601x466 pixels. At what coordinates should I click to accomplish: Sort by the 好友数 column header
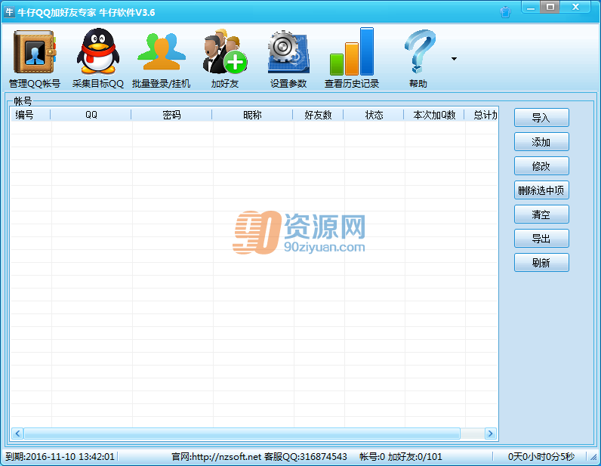click(x=318, y=114)
